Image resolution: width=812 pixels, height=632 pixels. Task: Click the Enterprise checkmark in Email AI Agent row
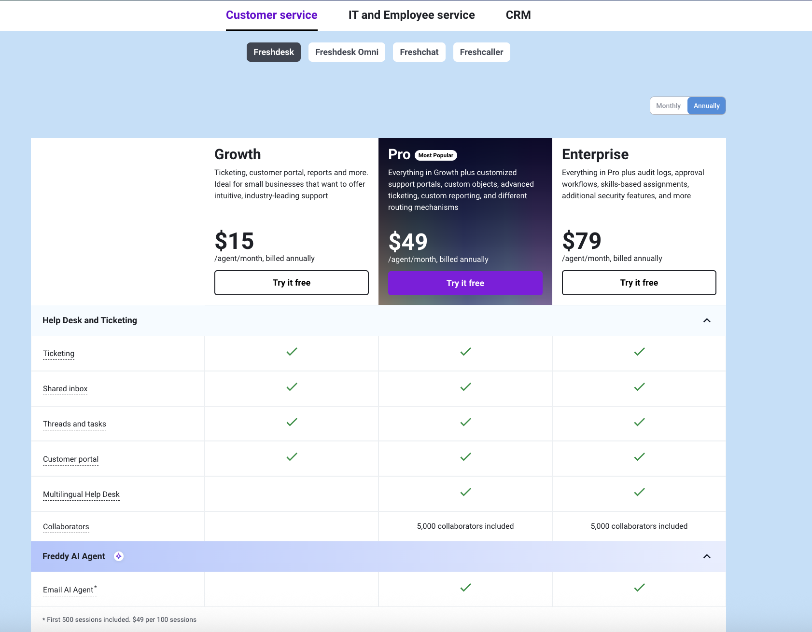tap(639, 588)
